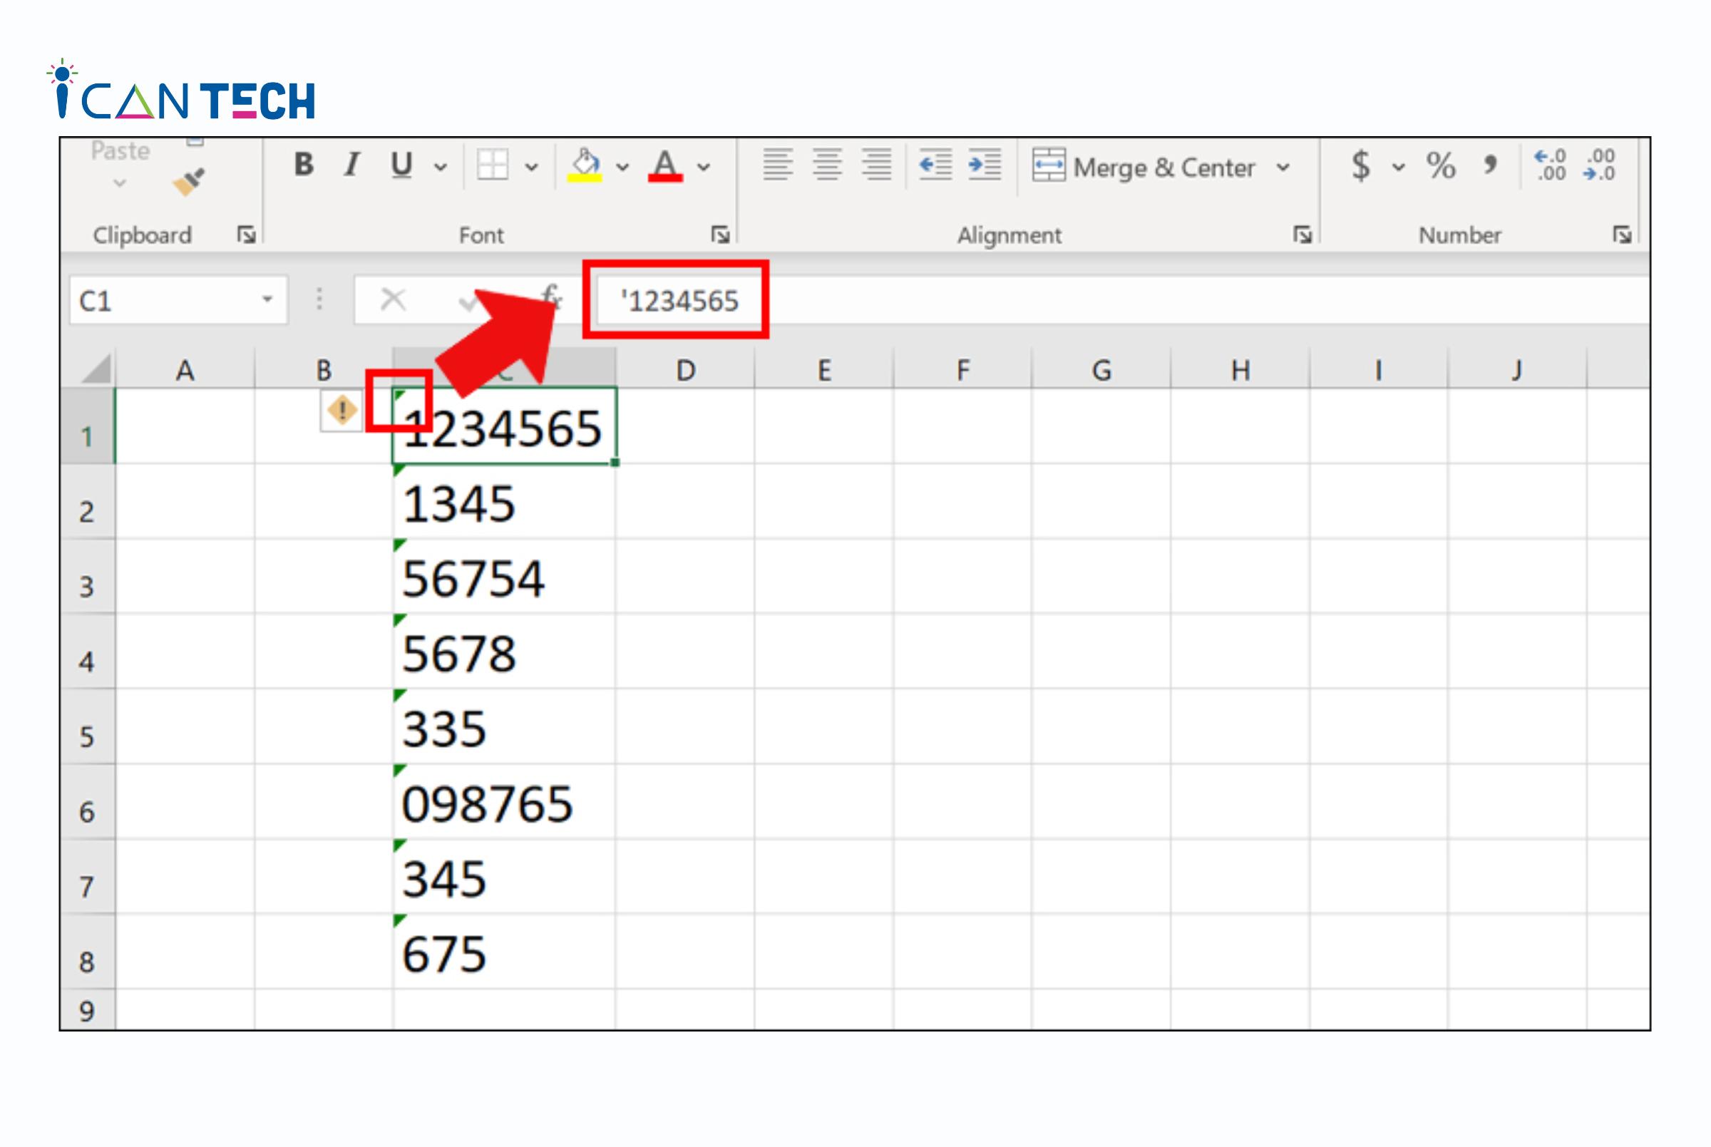Image resolution: width=1711 pixels, height=1147 pixels.
Task: Select column F header
Action: [x=962, y=369]
